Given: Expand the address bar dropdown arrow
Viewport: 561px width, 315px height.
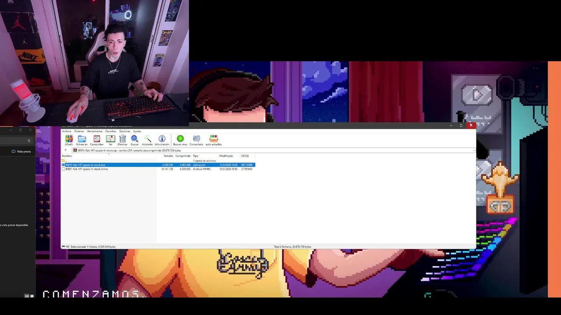Looking at the screenshot, I should tap(474, 150).
